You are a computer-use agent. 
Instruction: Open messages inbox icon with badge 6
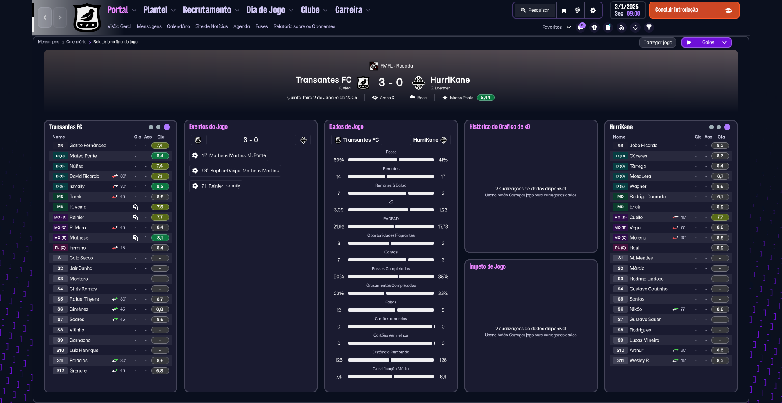(x=581, y=27)
